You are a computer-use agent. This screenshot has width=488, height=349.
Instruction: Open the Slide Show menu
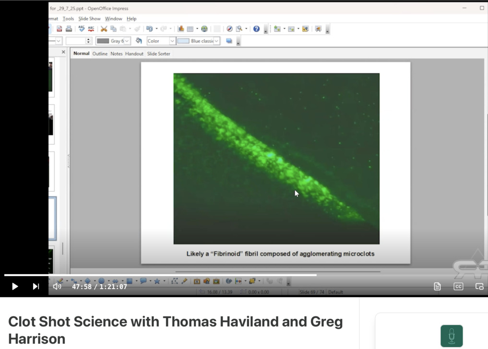point(89,19)
